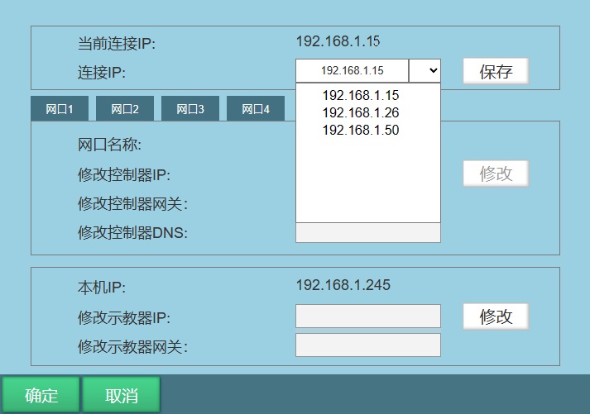The height and width of the screenshot is (414, 590).
Task: Select the 网口3 tab
Action: [190, 109]
